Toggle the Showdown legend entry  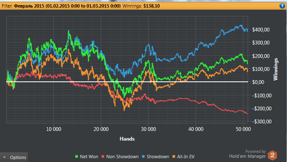pyautogui.click(x=156, y=157)
